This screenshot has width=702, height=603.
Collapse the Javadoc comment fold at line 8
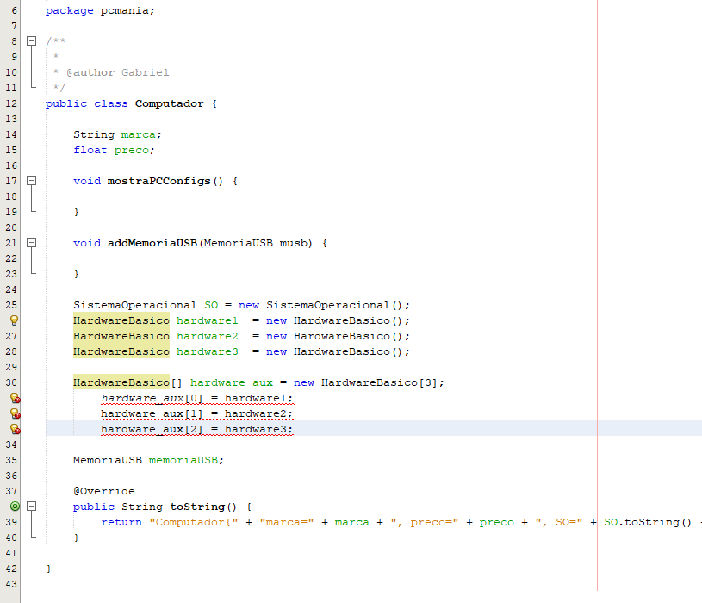(x=31, y=41)
